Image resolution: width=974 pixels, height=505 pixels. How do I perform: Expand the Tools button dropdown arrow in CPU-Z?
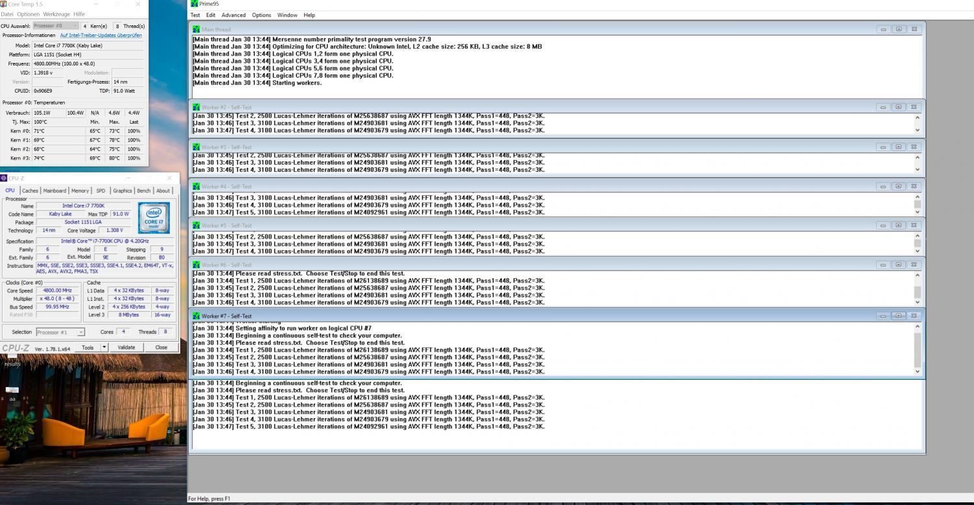pos(104,347)
